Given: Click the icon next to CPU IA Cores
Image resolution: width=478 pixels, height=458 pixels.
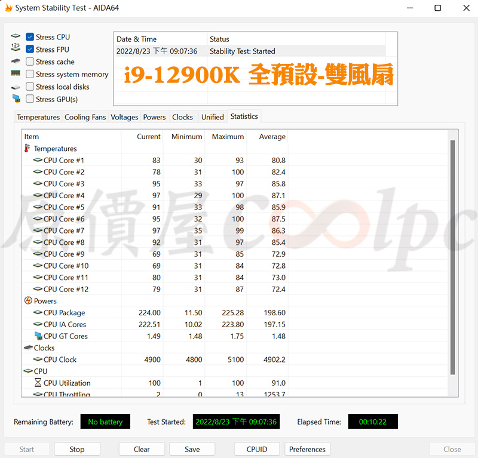Looking at the screenshot, I should [x=38, y=324].
